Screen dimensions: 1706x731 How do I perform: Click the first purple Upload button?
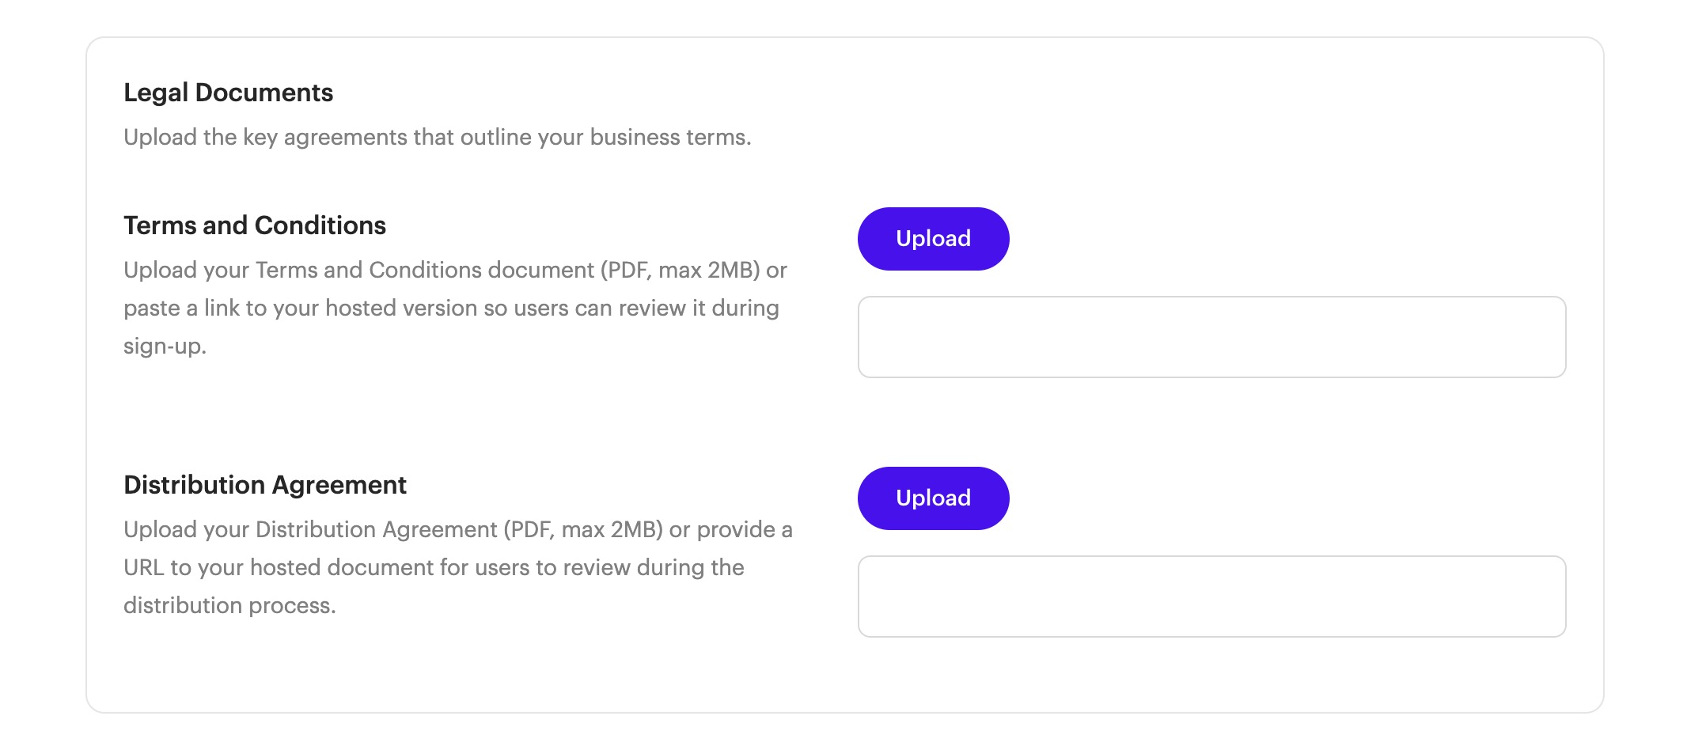(933, 239)
